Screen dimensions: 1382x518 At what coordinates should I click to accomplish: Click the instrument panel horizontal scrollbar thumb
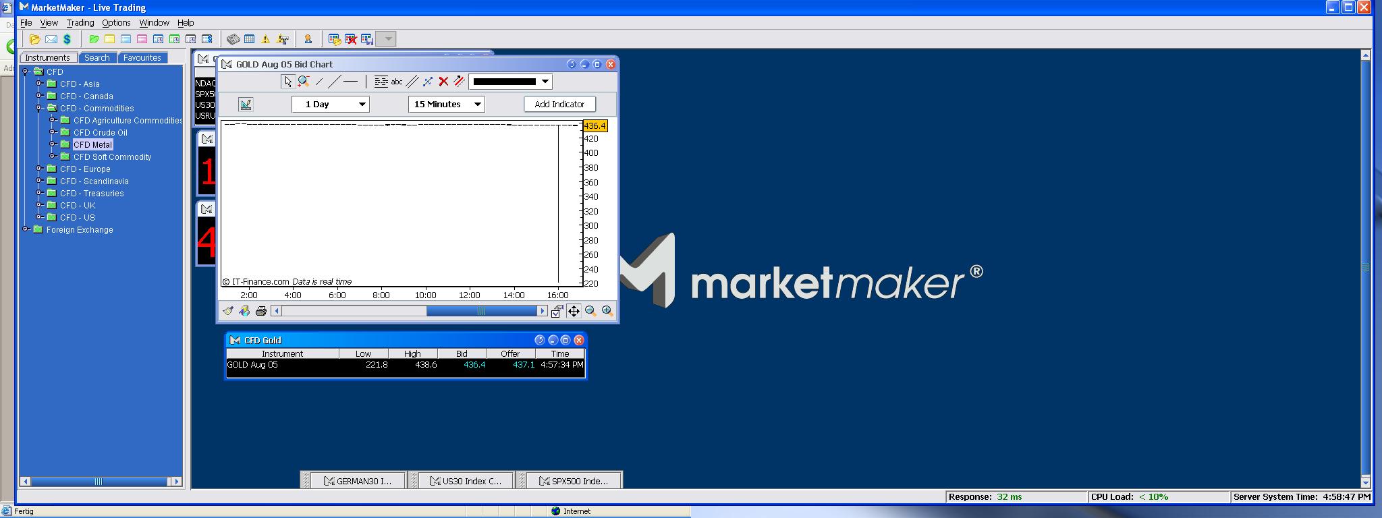pos(99,482)
